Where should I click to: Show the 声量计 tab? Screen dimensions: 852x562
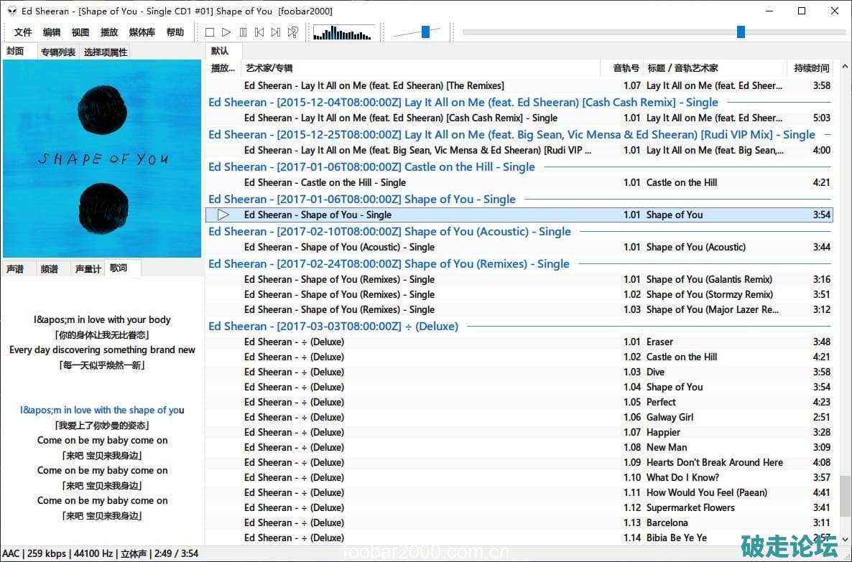(88, 268)
